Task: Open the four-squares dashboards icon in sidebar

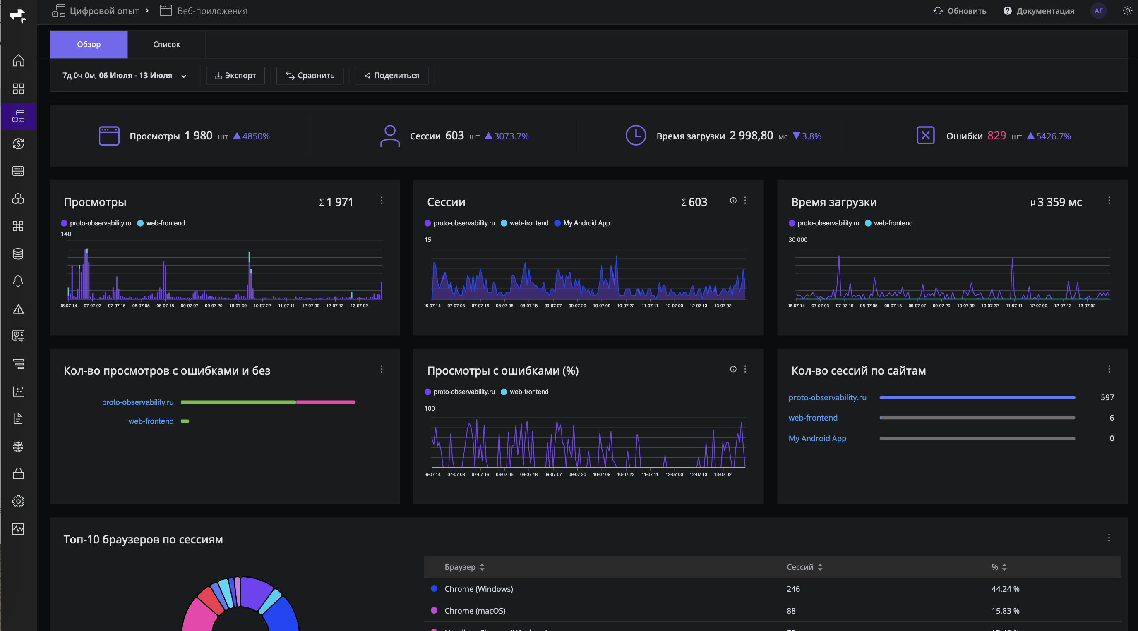Action: point(18,88)
